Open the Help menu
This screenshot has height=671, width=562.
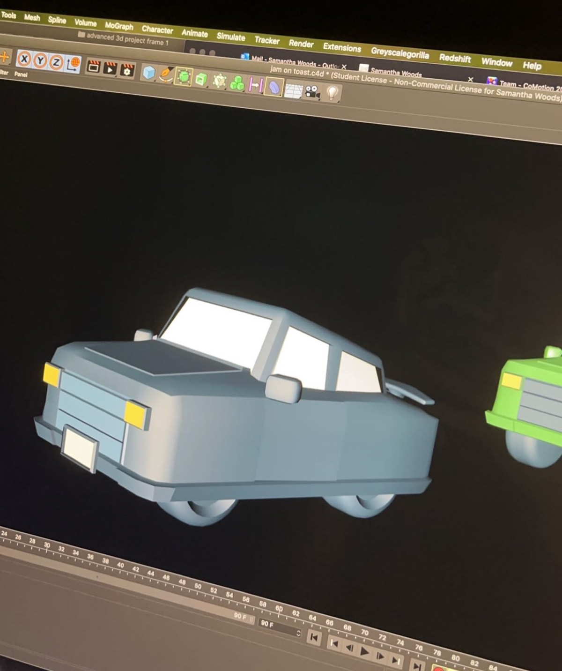pyautogui.click(x=532, y=66)
